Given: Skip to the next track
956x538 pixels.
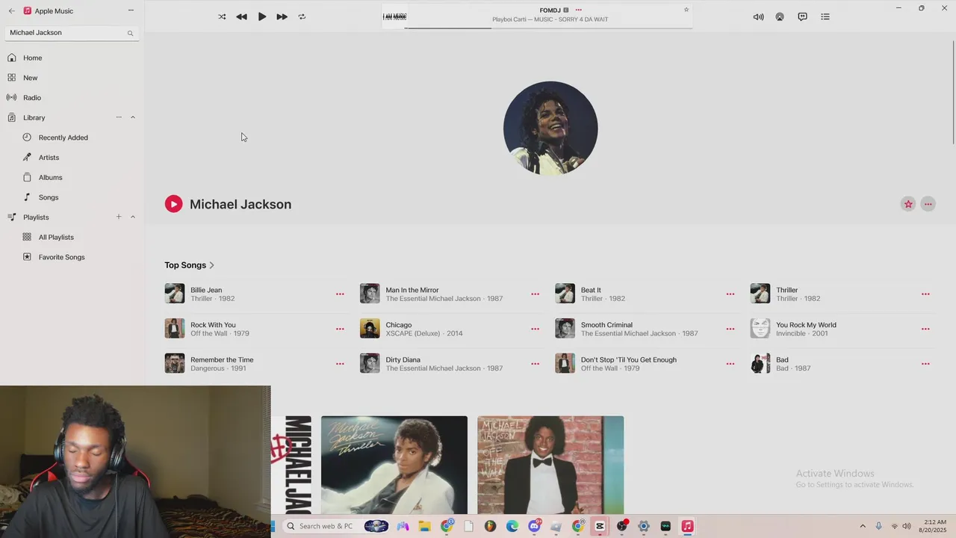Looking at the screenshot, I should pyautogui.click(x=282, y=16).
